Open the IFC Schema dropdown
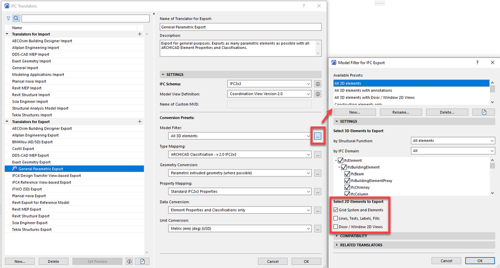This screenshot has width=500, height=268. tap(269, 84)
